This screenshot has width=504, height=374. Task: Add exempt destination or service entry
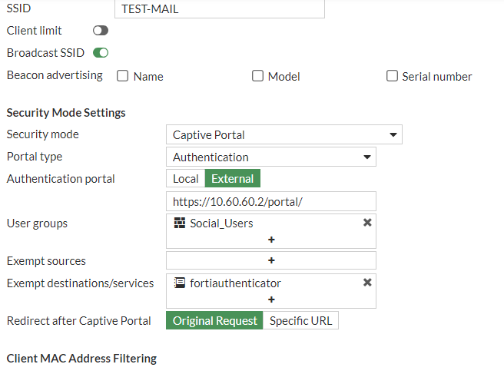click(271, 300)
